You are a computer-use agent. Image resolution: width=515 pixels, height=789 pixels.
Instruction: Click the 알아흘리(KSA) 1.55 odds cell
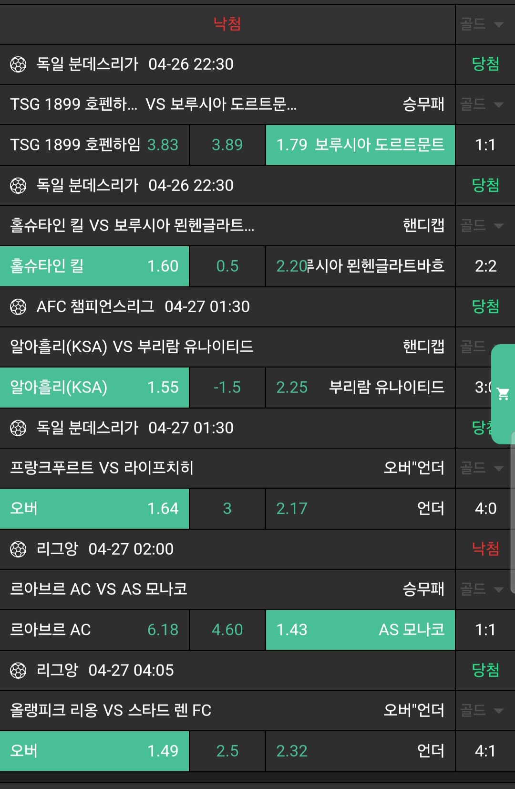pos(94,388)
